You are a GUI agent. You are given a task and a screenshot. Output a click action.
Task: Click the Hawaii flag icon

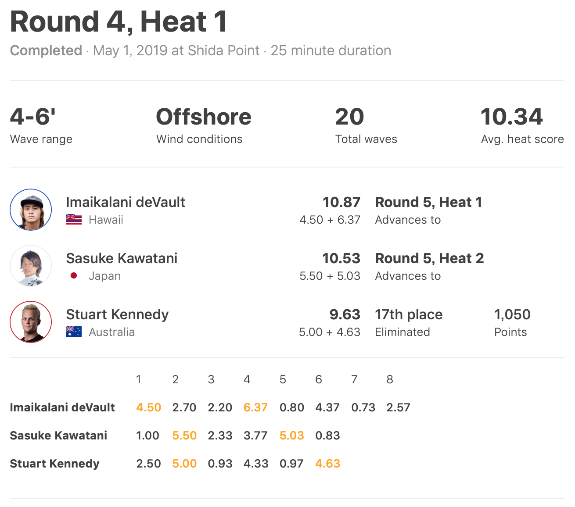click(74, 220)
